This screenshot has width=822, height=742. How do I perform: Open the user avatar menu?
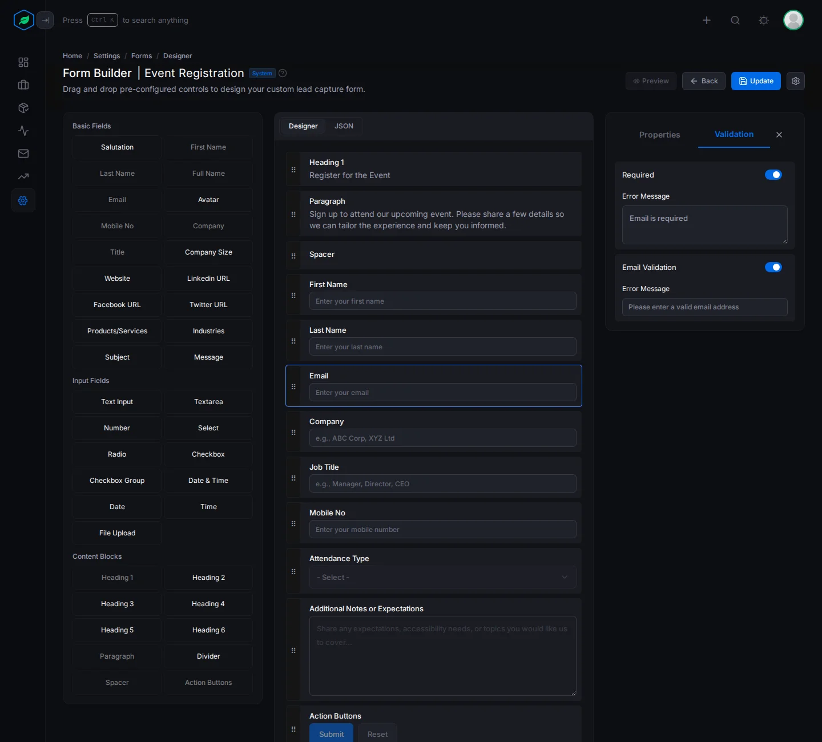point(793,20)
